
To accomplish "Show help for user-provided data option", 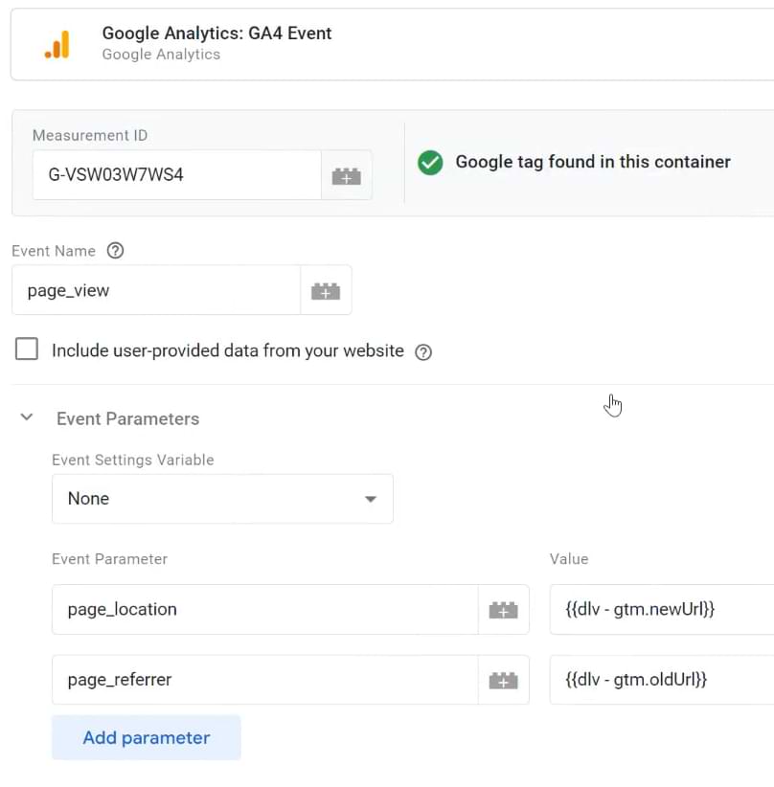I will coord(423,351).
